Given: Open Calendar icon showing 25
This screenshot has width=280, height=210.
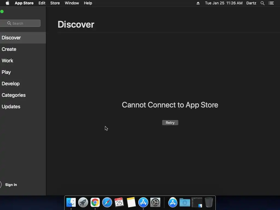Looking at the screenshot, I should (119, 203).
